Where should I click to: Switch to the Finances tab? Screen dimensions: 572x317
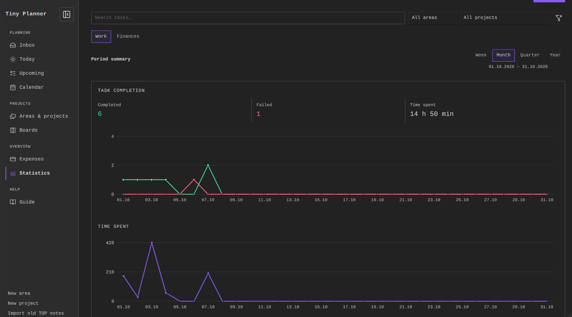point(128,36)
